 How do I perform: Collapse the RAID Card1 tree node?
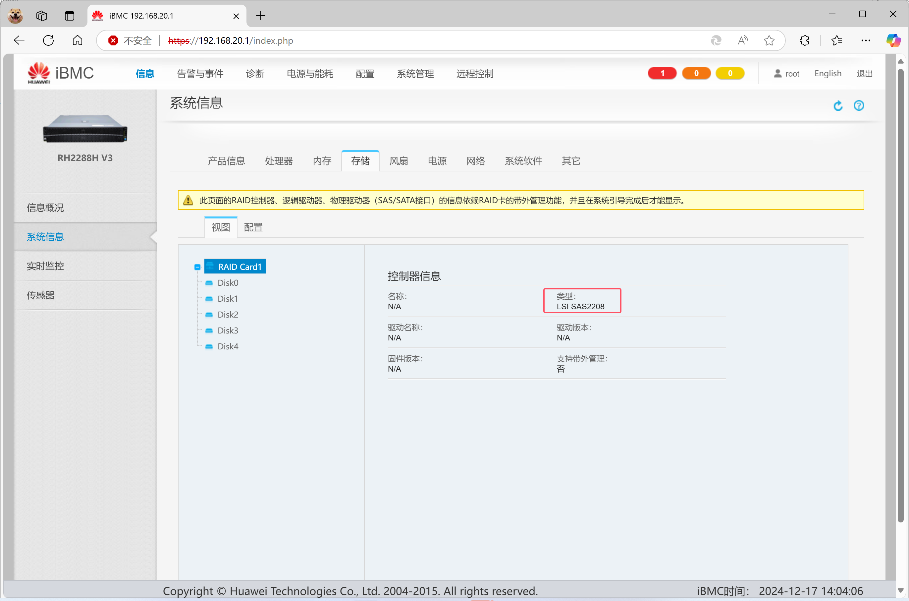197,267
